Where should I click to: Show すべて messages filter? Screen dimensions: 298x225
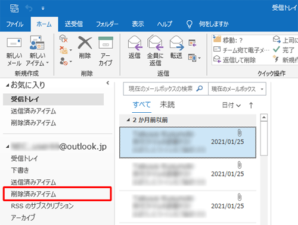(142, 104)
